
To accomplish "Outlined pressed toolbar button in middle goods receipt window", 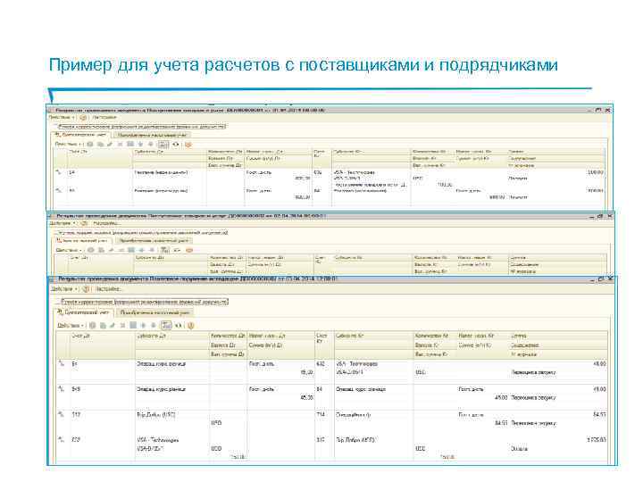I will [x=164, y=250].
